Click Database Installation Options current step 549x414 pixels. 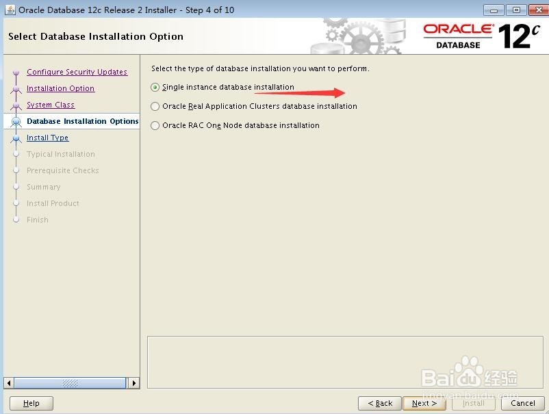(x=83, y=121)
